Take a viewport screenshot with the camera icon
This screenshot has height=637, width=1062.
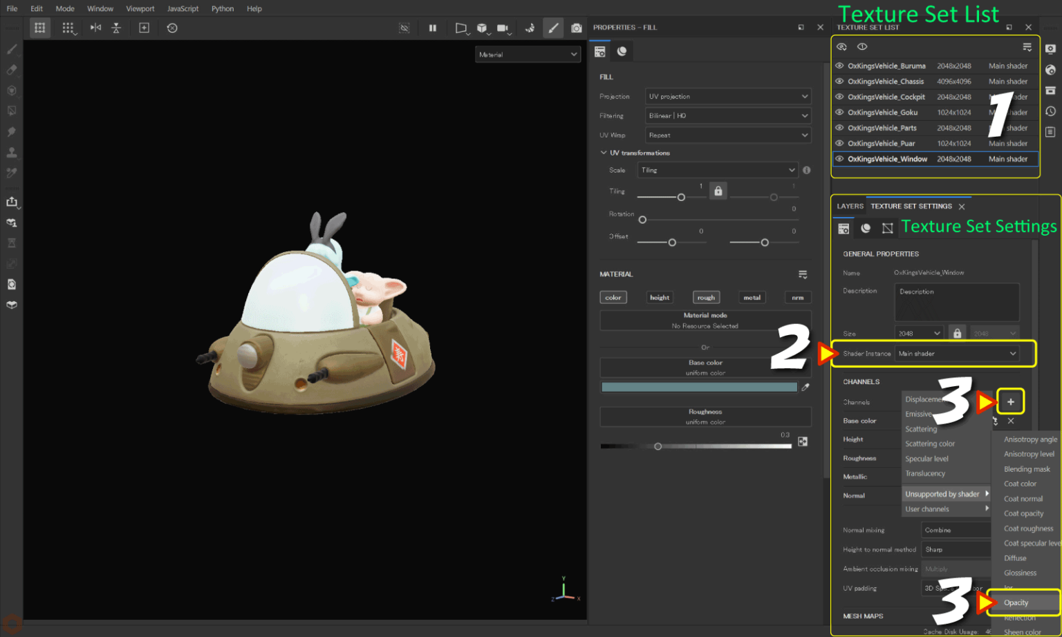(577, 28)
